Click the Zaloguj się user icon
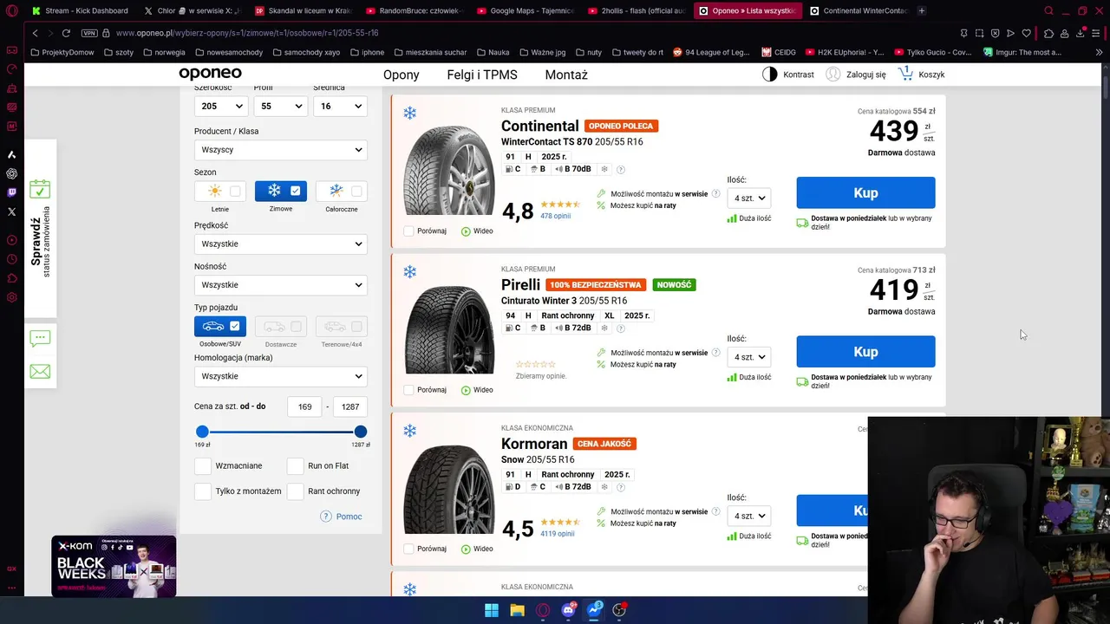Screen dimensions: 1110x624 pyautogui.click(x=833, y=75)
